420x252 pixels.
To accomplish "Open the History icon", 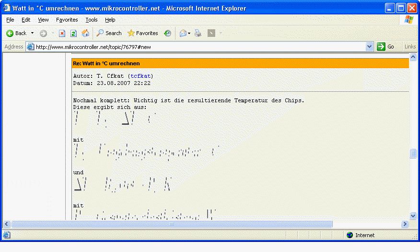I will (168, 33).
